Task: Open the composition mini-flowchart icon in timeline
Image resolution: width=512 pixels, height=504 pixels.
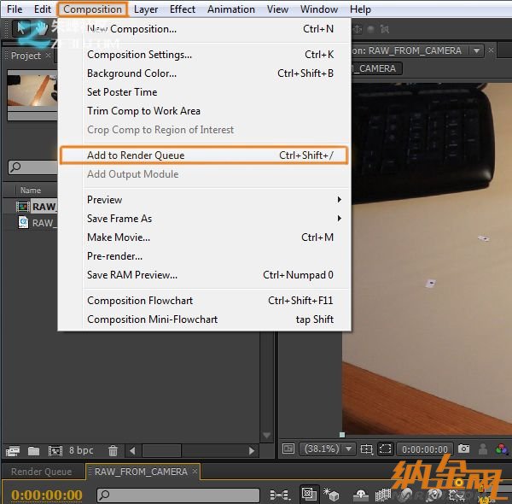Action: (279, 495)
